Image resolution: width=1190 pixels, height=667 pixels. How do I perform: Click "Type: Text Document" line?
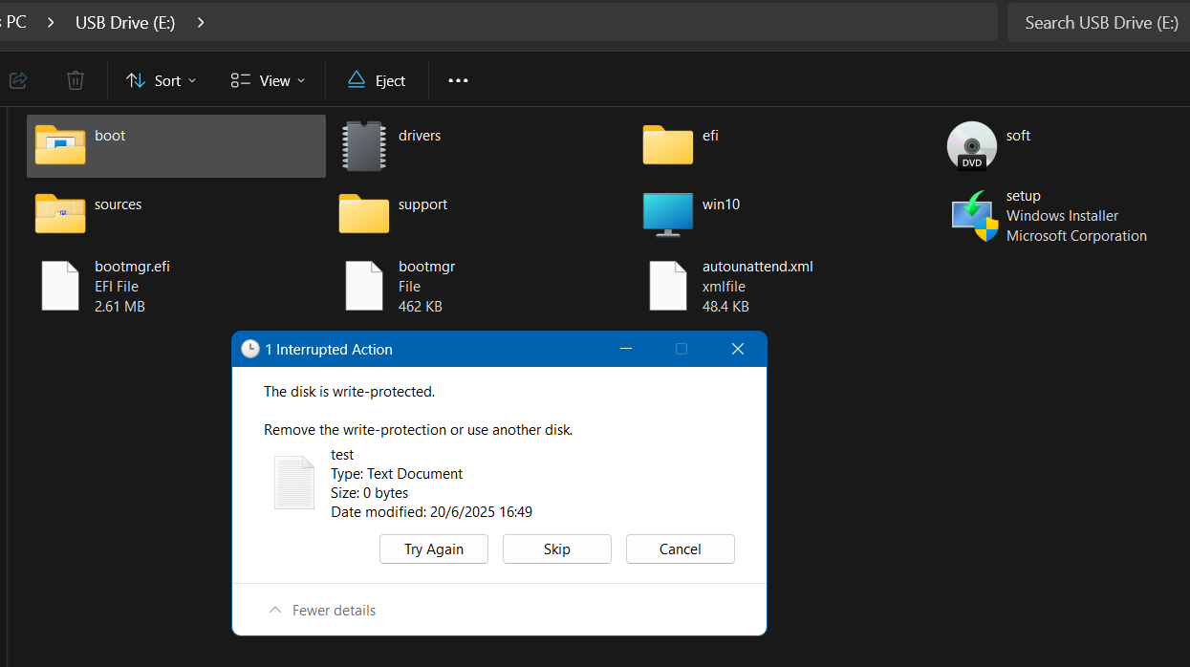point(397,474)
